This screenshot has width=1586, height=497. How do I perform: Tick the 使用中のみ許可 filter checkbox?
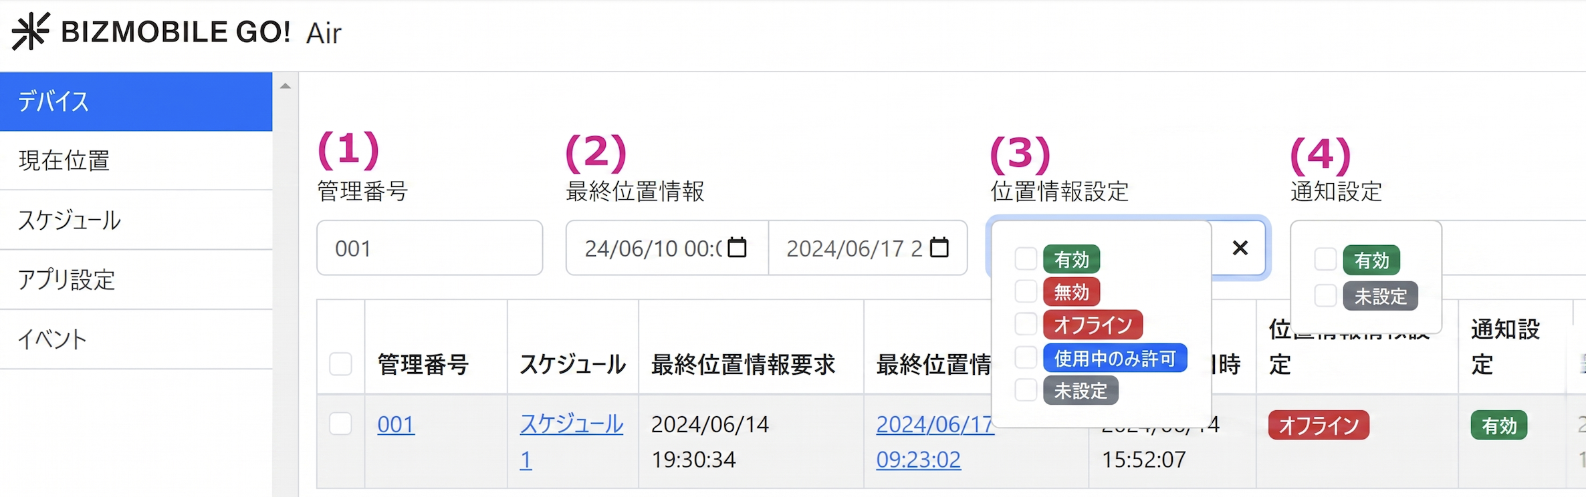(1026, 357)
